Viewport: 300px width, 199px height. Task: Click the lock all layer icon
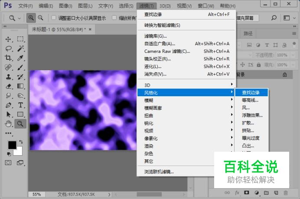click(x=259, y=65)
